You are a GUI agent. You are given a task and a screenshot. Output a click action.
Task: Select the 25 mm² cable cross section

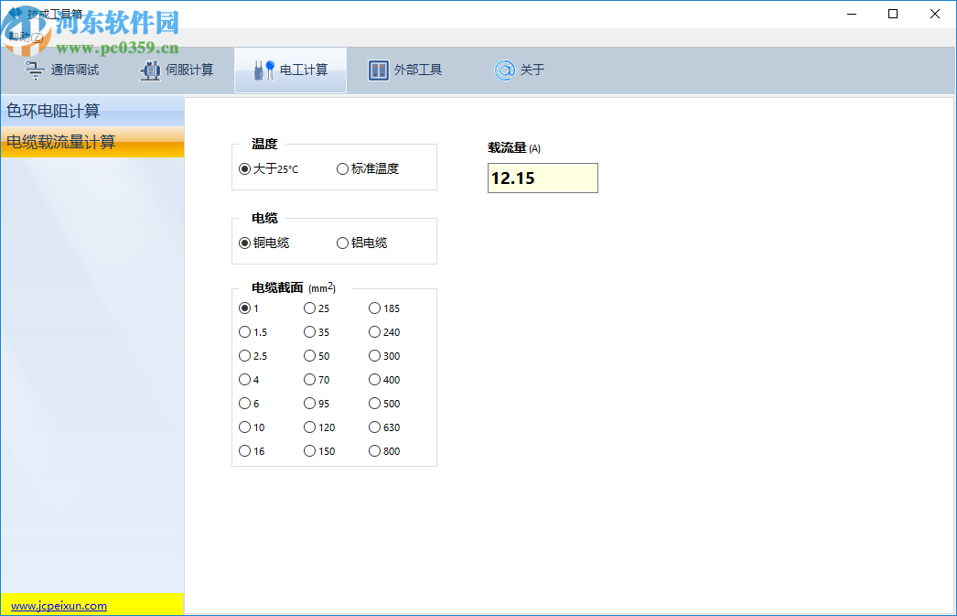(x=309, y=308)
